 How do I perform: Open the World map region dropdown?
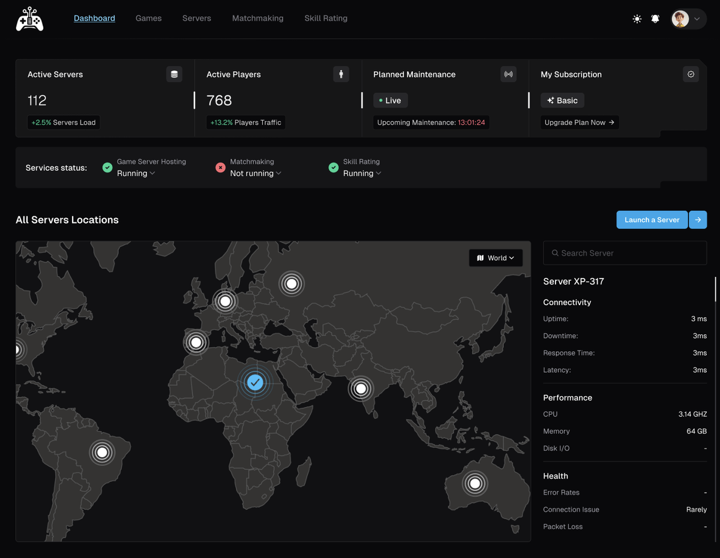click(496, 258)
